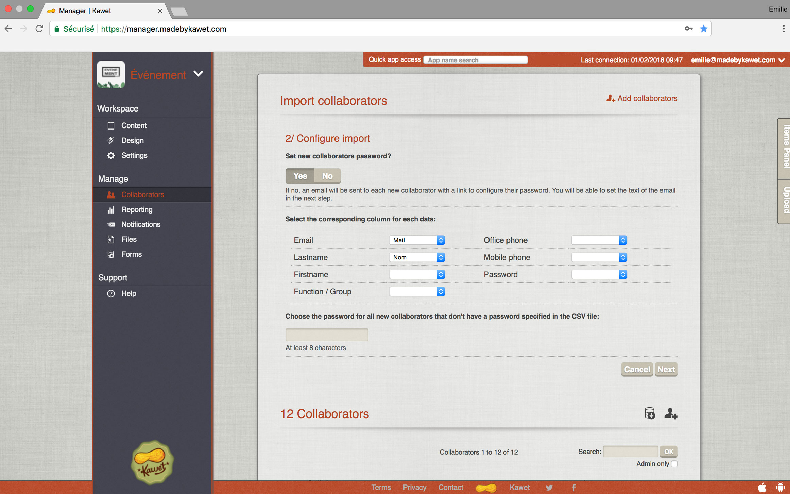Click the Twitter icon in the footer
This screenshot has width=790, height=494.
(x=549, y=487)
